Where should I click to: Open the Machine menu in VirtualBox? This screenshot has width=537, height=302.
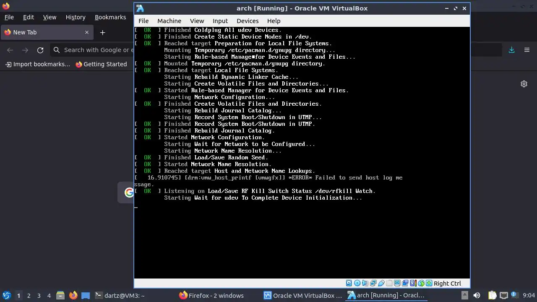point(169,21)
